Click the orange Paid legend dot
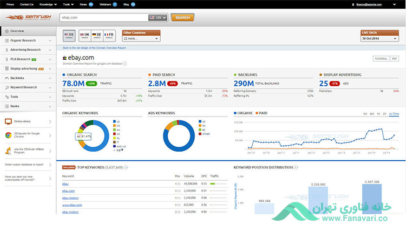This screenshot has height=232, width=406. pos(257,113)
